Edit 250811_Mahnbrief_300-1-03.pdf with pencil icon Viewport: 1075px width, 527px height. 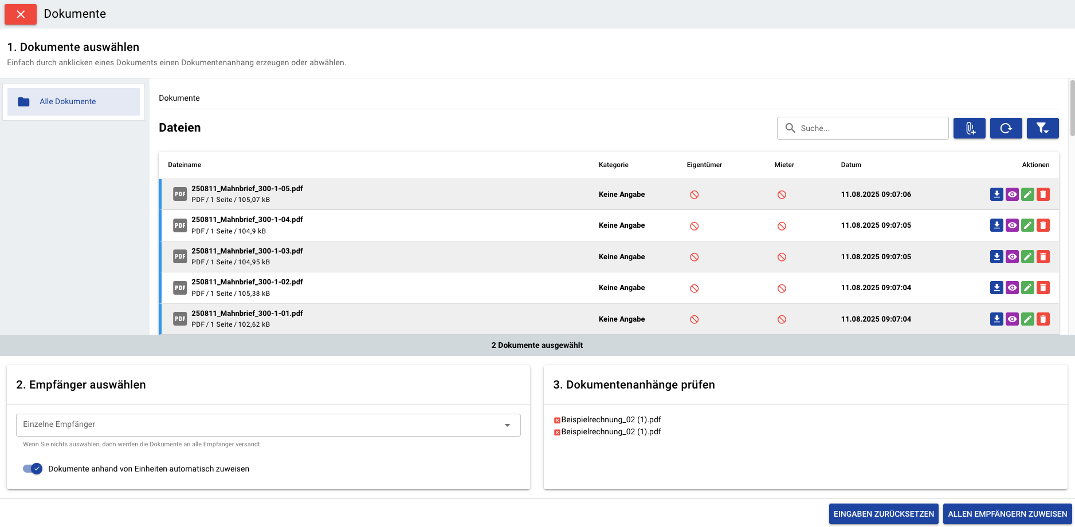tap(1027, 257)
